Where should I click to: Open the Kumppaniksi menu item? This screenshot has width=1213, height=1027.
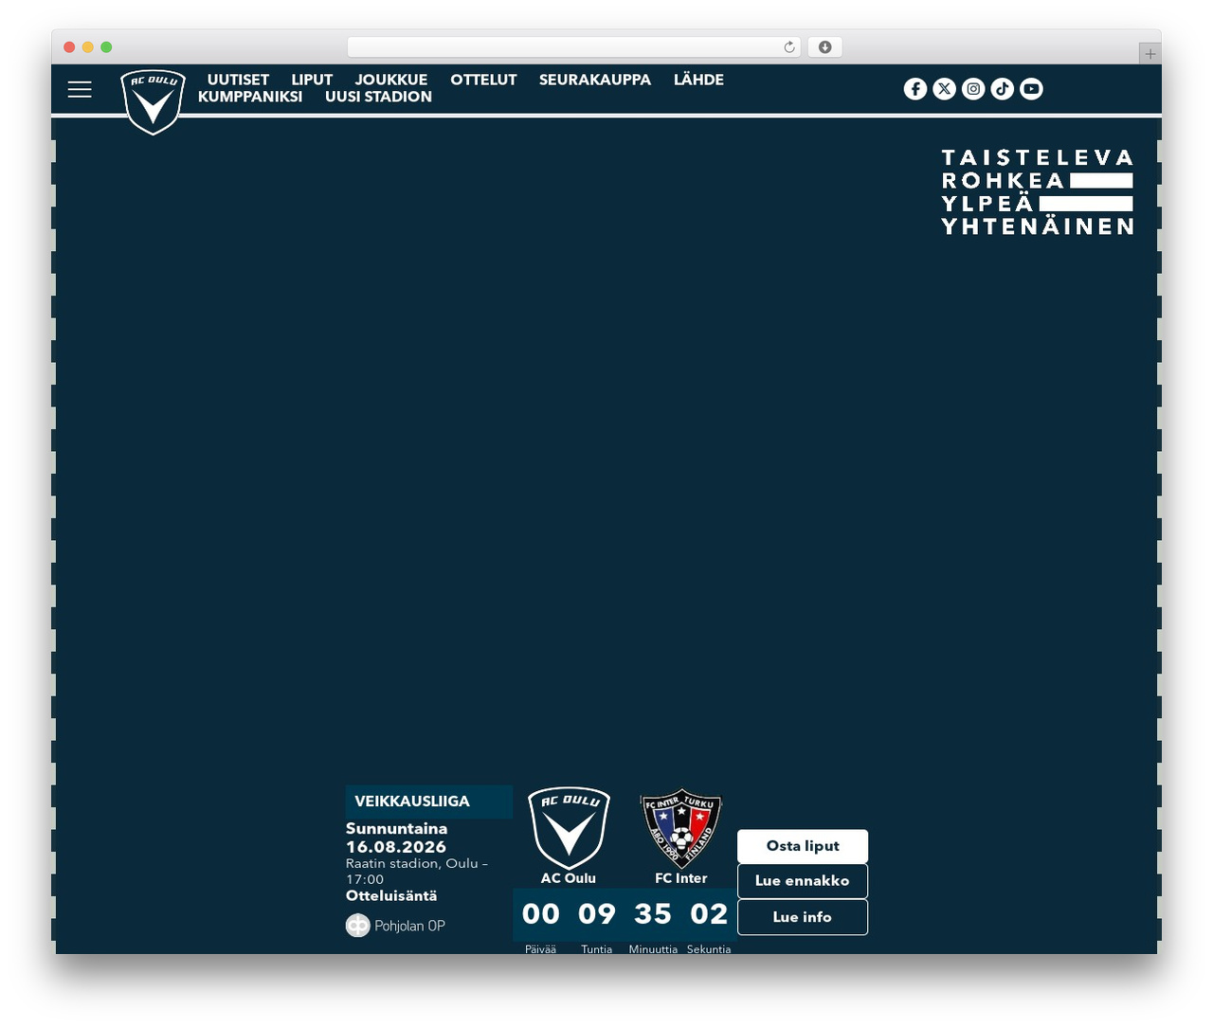(250, 97)
